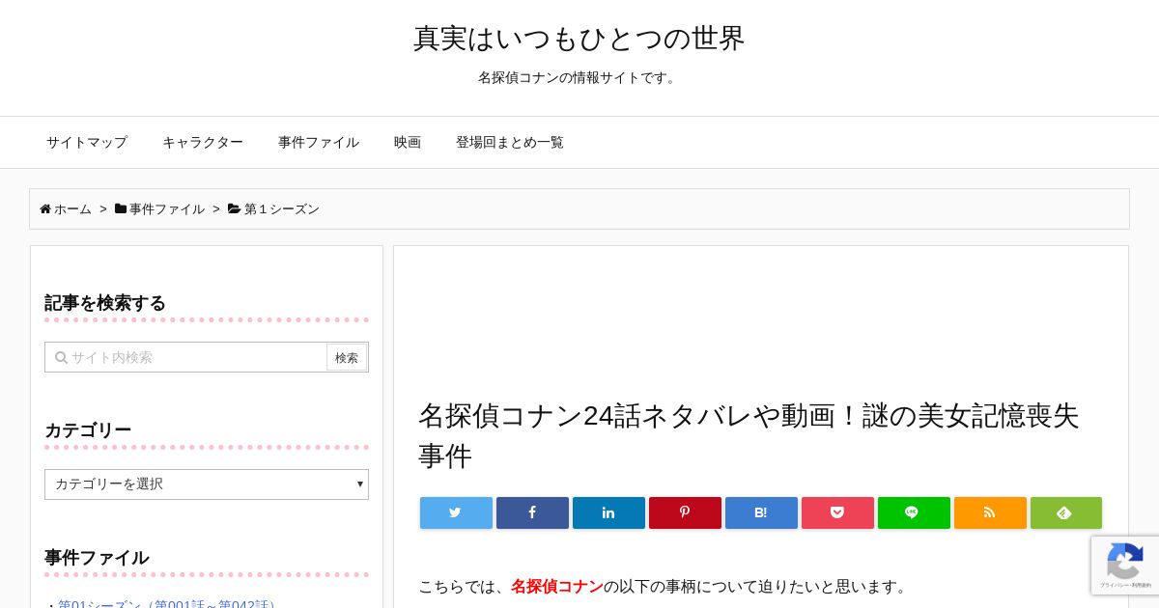1159x608 pixels.
Task: Save the article to Pocket
Action: click(837, 512)
